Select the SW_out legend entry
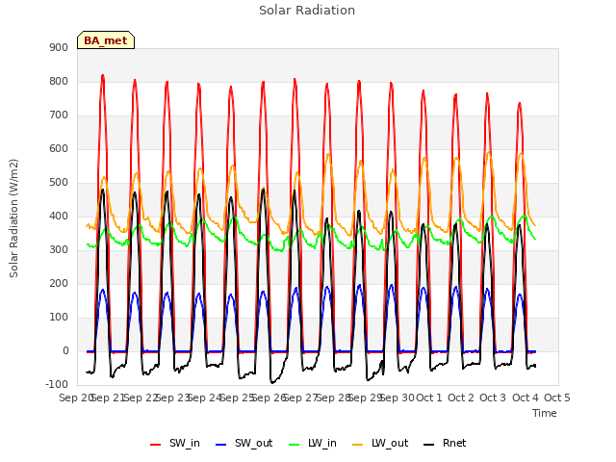This screenshot has width=616, height=462. tap(244, 443)
